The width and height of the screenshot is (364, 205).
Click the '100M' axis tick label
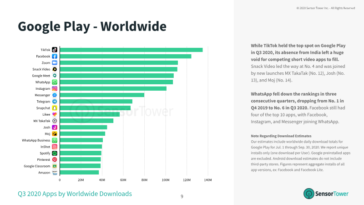166,180
